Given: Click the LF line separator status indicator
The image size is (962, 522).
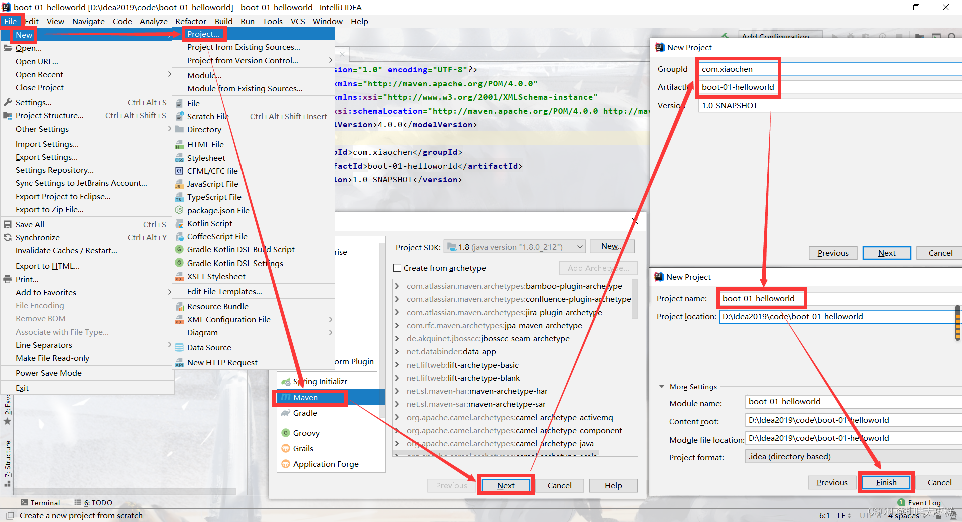Looking at the screenshot, I should point(844,515).
